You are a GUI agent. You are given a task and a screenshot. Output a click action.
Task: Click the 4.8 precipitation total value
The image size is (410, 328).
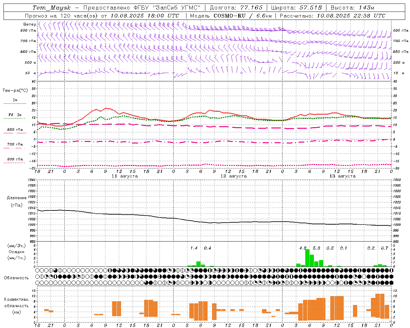pyautogui.click(x=303, y=248)
